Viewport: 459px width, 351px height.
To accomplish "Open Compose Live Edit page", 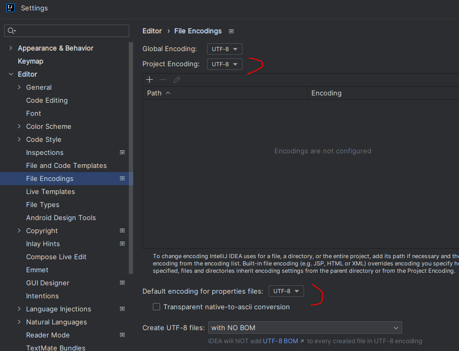I will (56, 257).
